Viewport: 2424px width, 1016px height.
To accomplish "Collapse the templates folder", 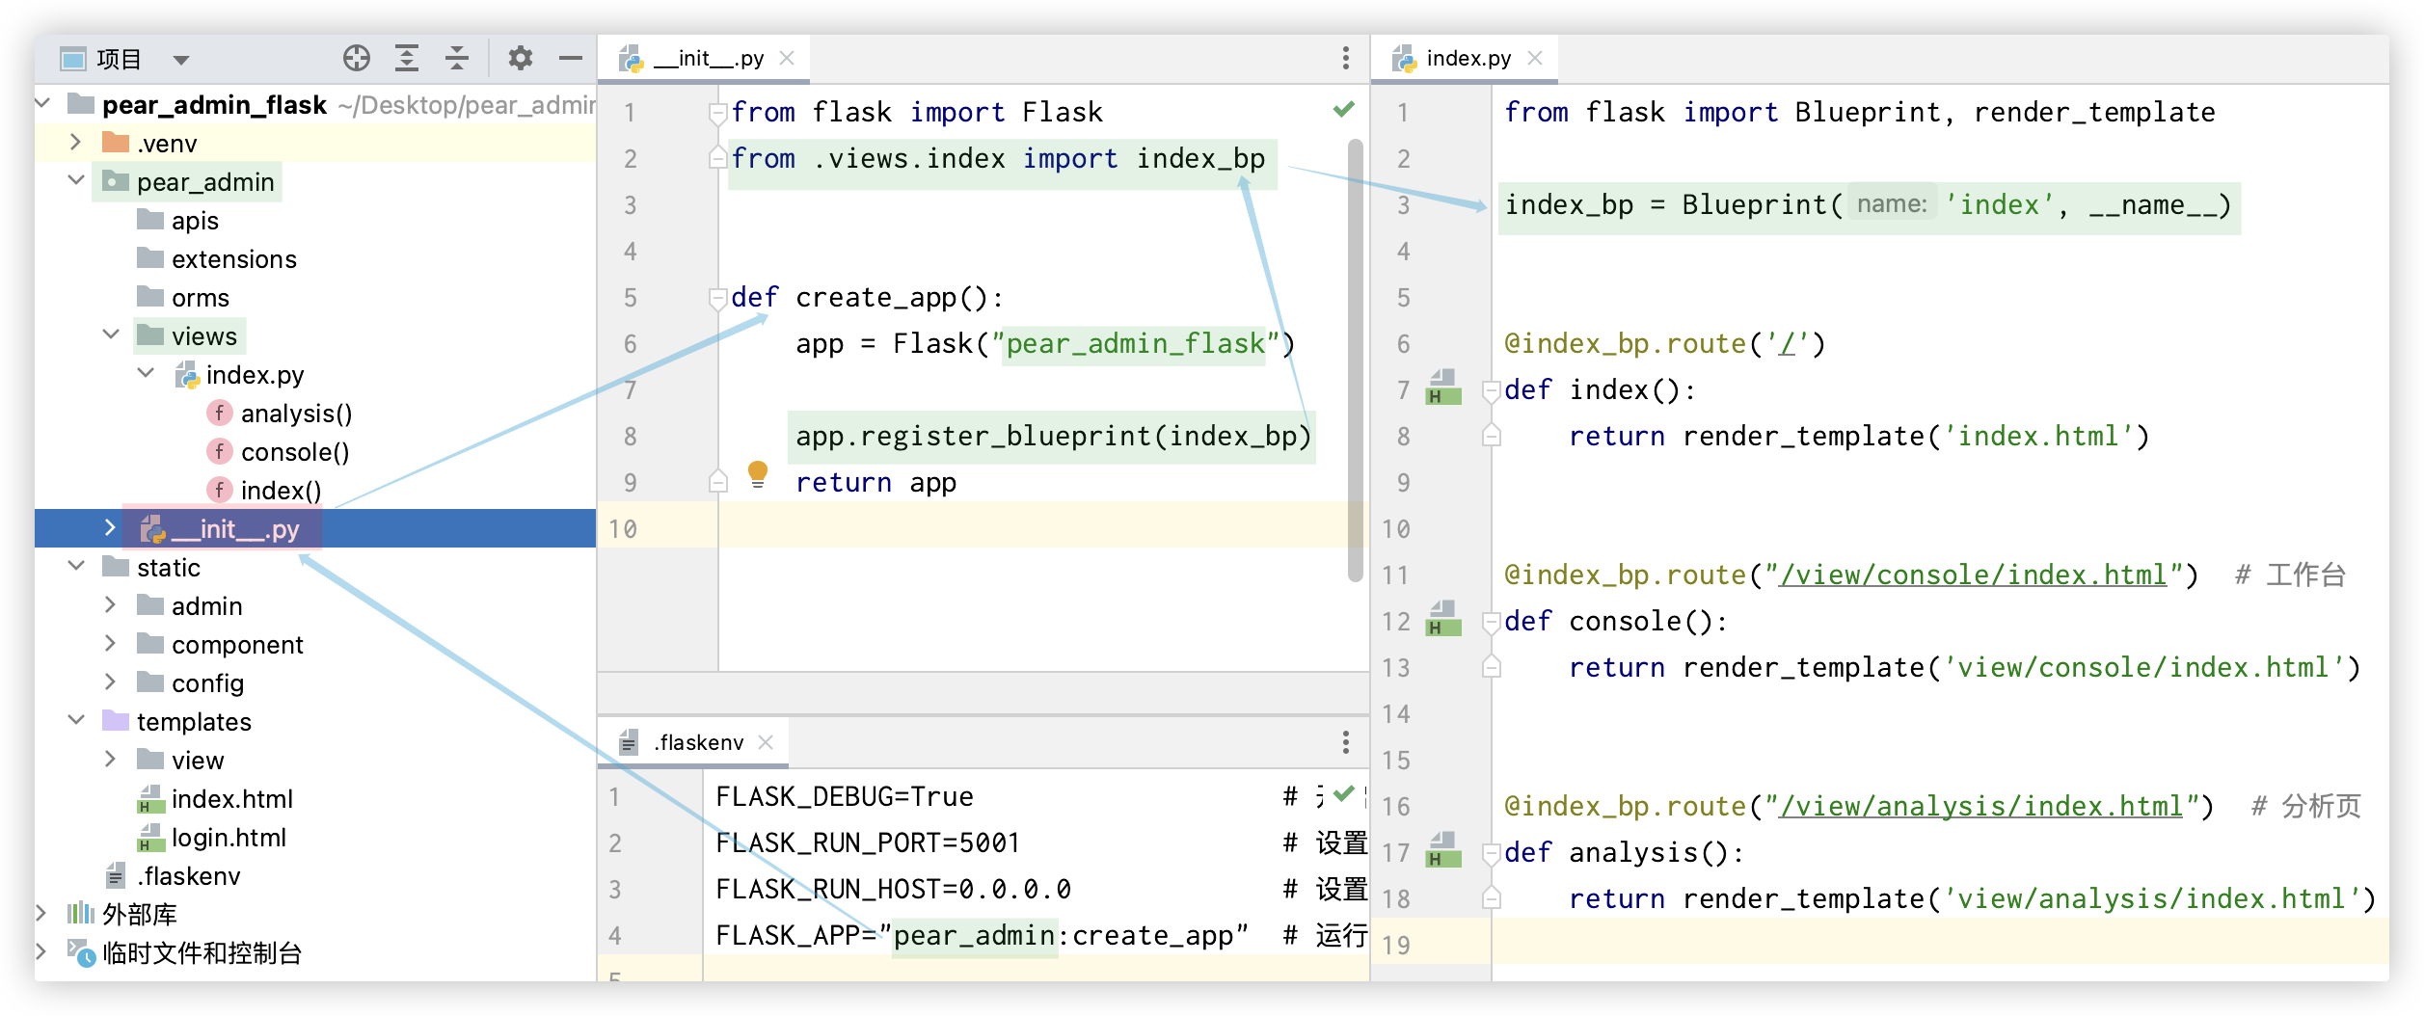I will coord(76,721).
